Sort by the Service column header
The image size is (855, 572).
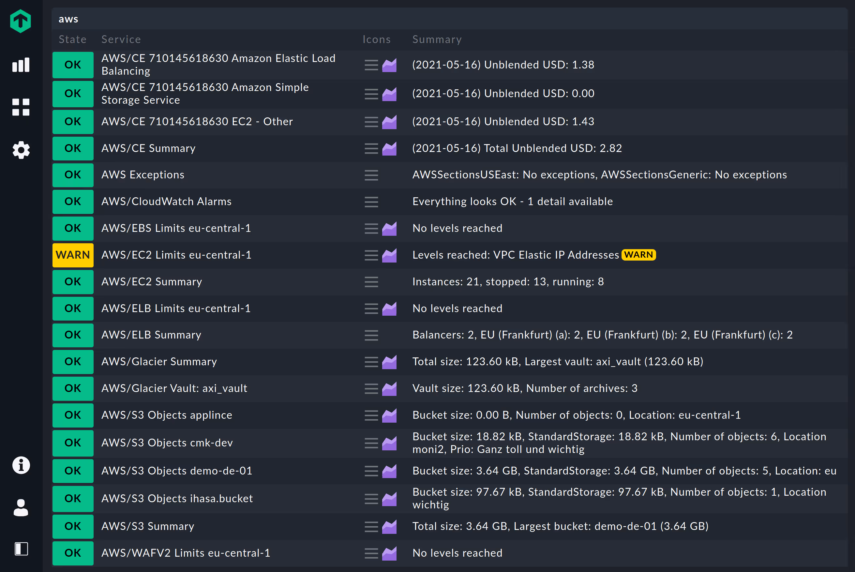tap(121, 39)
